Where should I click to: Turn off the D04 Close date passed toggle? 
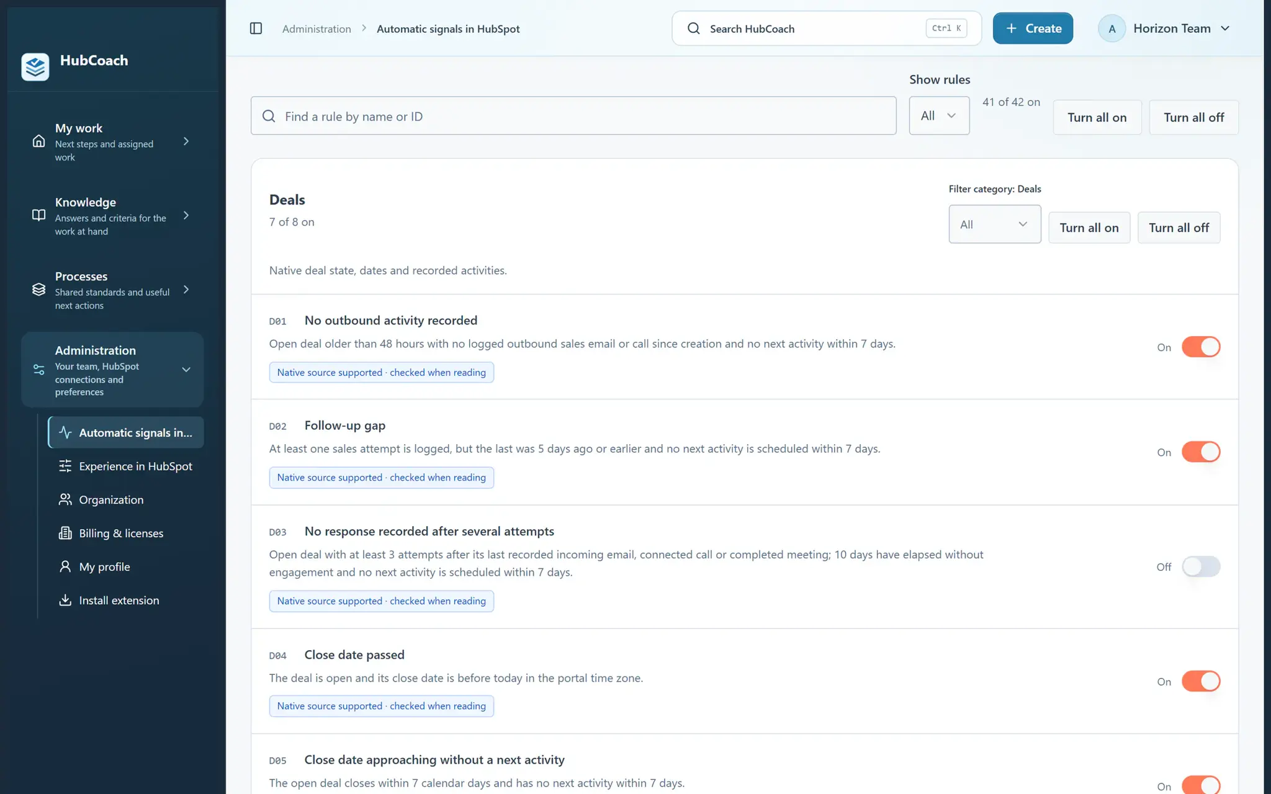(x=1200, y=681)
